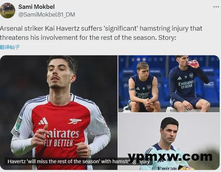Open the photo of players sitting at training

(x=169, y=84)
